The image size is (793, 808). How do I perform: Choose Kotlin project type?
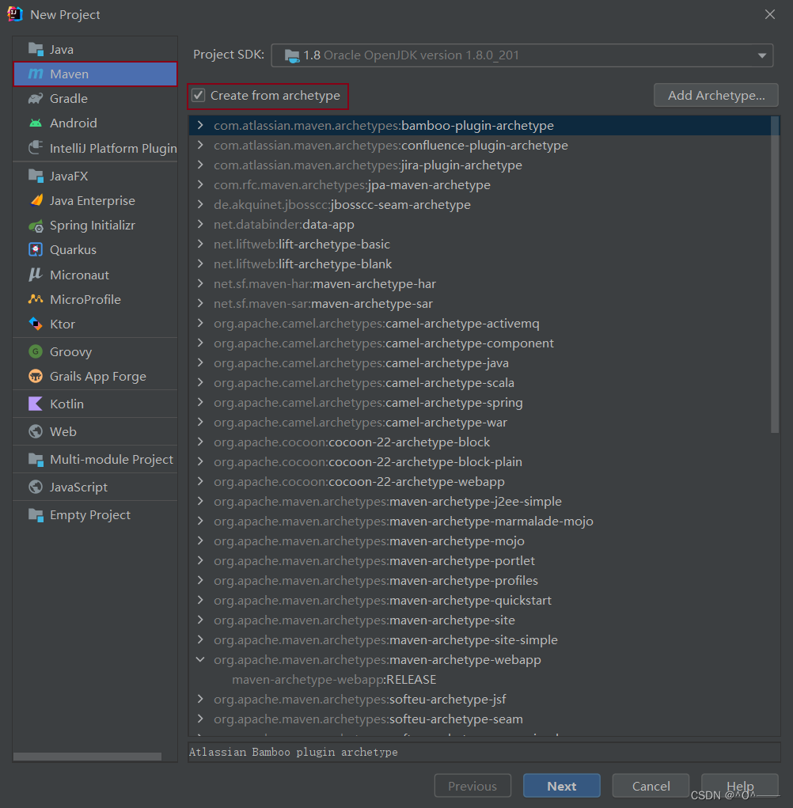click(95, 404)
